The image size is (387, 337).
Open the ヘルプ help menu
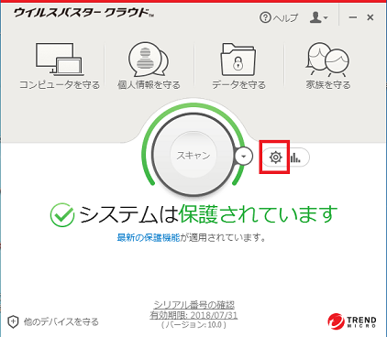[279, 17]
